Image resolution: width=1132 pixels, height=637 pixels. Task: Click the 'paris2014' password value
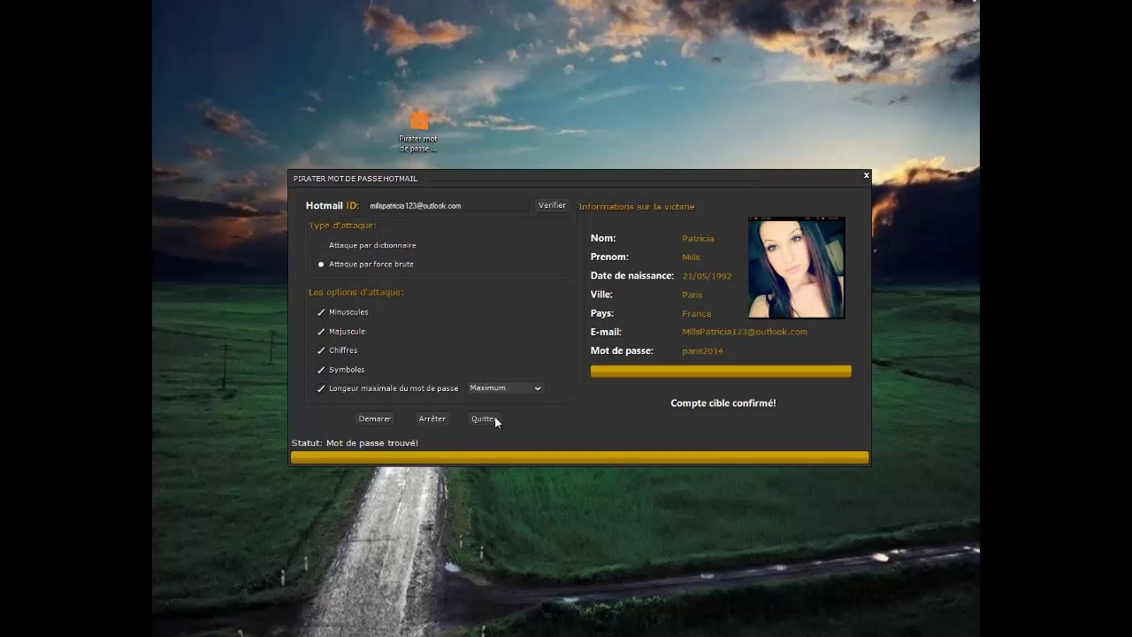[703, 351]
